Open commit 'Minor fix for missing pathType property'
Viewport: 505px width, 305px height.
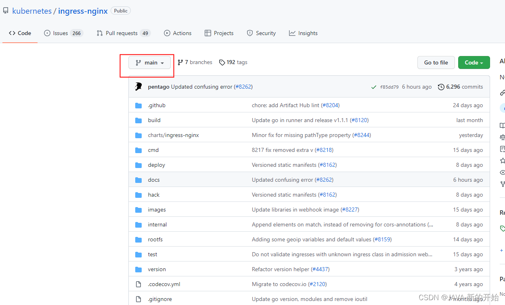(301, 135)
